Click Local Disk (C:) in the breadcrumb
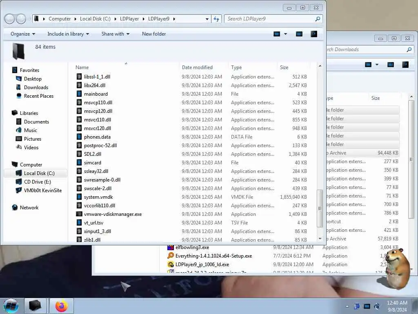The height and width of the screenshot is (314, 418). click(x=95, y=19)
